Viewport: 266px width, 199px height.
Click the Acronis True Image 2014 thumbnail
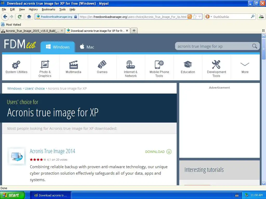tap(17, 156)
